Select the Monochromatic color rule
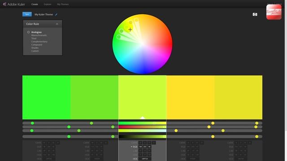 pos(39,35)
